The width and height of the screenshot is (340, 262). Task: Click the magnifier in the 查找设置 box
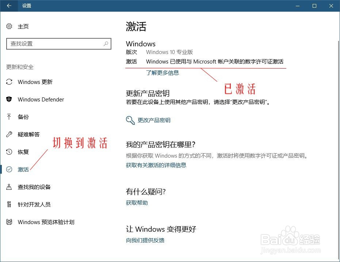106,44
